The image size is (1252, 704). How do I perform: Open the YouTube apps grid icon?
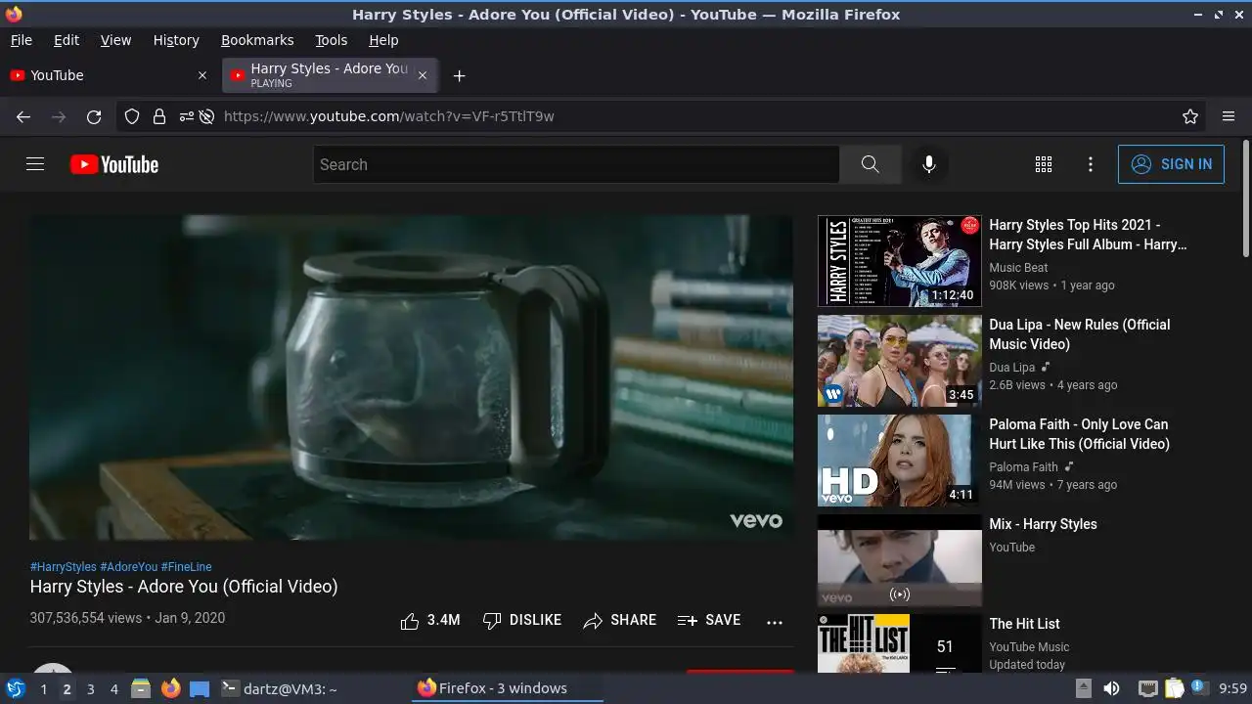point(1044,164)
